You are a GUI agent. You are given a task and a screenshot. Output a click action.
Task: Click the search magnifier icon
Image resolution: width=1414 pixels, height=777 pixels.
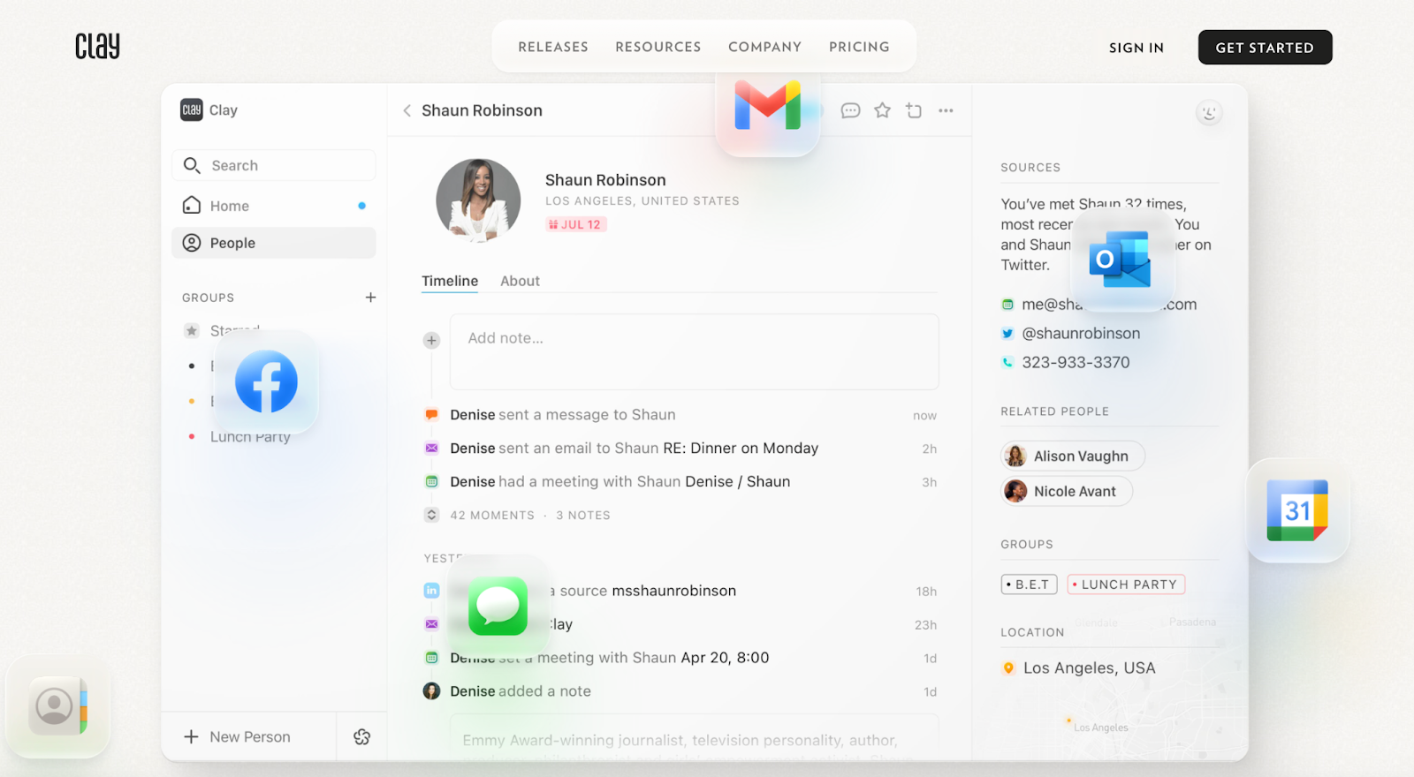click(192, 165)
